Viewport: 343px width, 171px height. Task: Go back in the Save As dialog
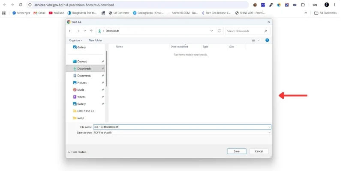point(70,31)
